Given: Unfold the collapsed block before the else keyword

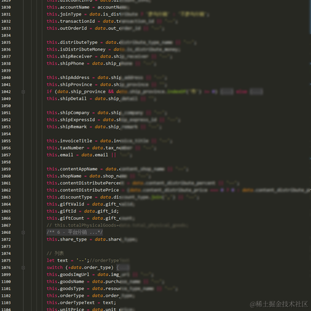Looking at the screenshot, I should tap(226, 92).
